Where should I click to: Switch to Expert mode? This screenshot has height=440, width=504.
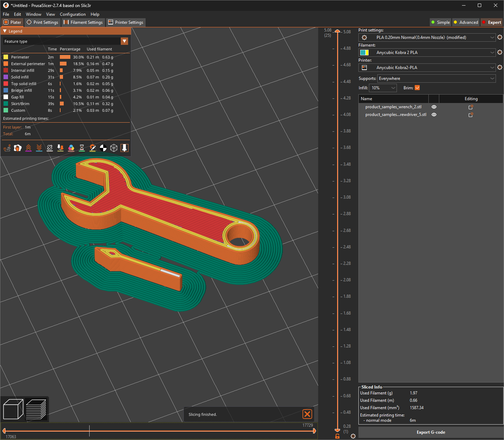[x=492, y=22]
